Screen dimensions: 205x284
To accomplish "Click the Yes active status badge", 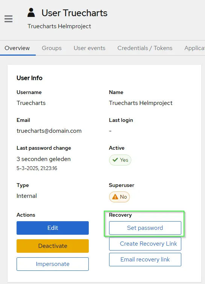I will coord(120,160).
